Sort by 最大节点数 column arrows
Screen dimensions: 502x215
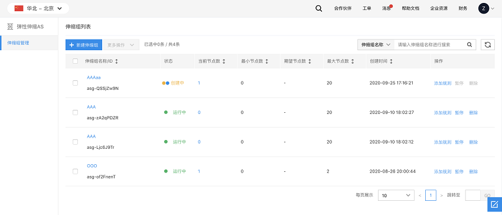[353, 61]
